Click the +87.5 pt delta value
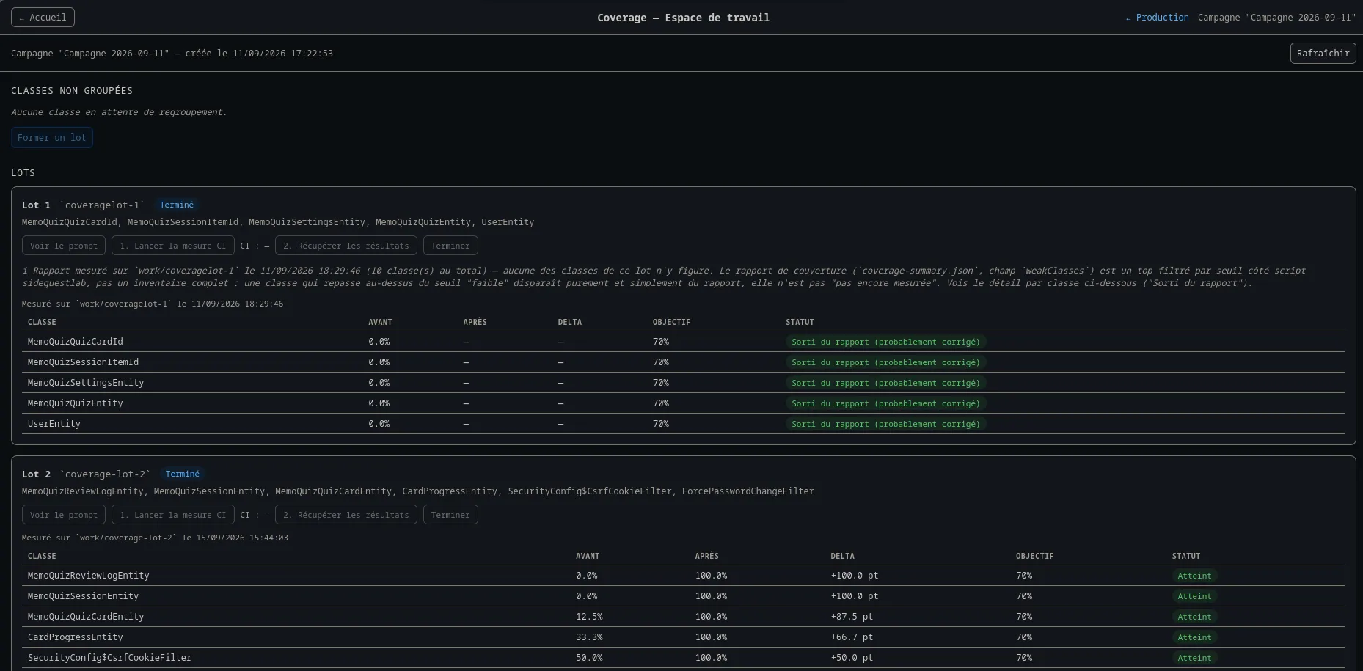This screenshot has width=1363, height=671. [852, 617]
